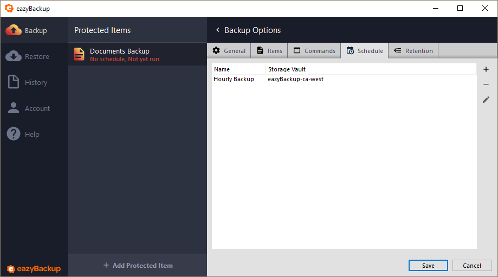The image size is (498, 277).
Task: Click the eazyBackup-ca-west storage vault cell
Action: (x=296, y=79)
